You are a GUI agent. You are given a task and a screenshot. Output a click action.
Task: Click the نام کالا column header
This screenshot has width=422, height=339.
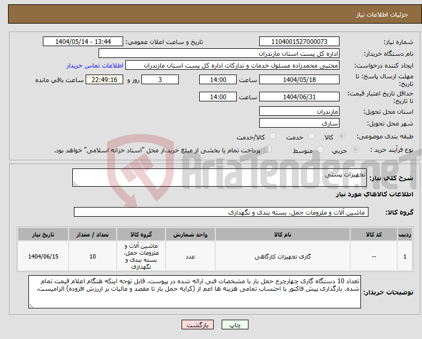click(x=283, y=234)
